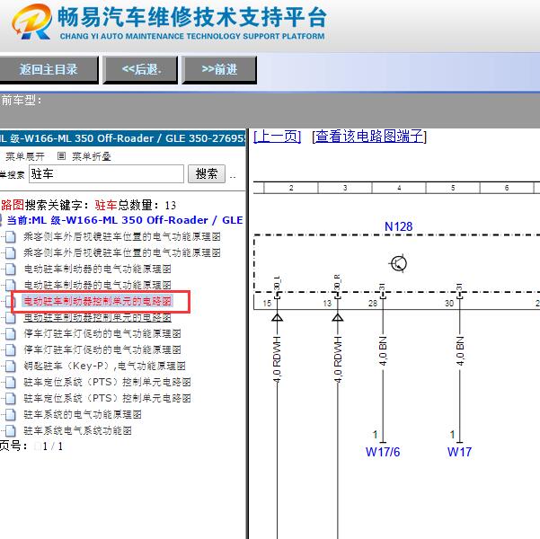Click pin number 15 on connector
Viewport: 540px width, 539px height.
[267, 304]
